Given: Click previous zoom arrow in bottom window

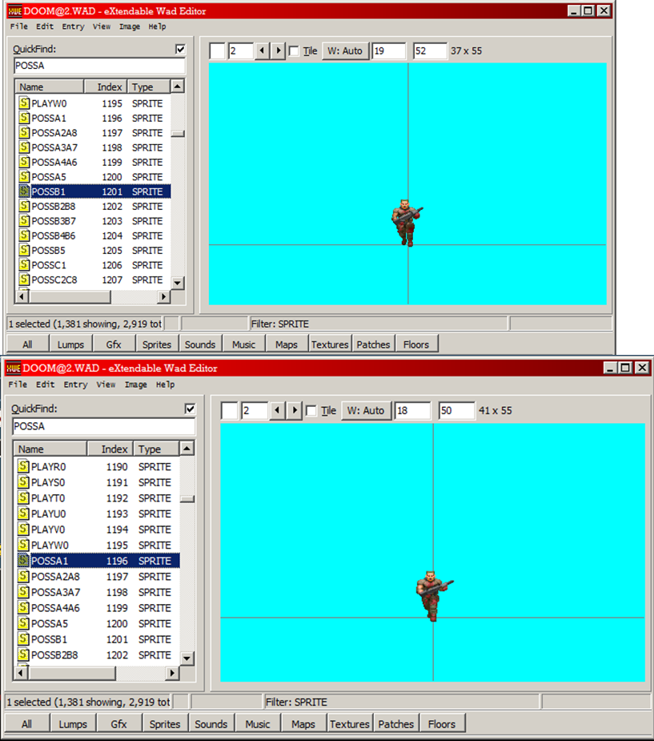Looking at the screenshot, I should (277, 410).
